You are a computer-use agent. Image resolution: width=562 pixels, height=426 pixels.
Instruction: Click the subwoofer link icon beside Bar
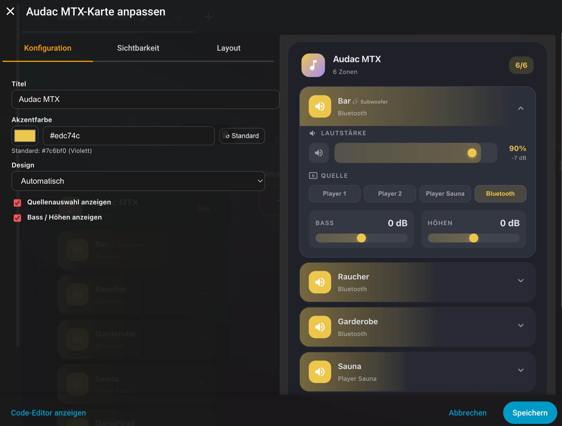coord(355,101)
